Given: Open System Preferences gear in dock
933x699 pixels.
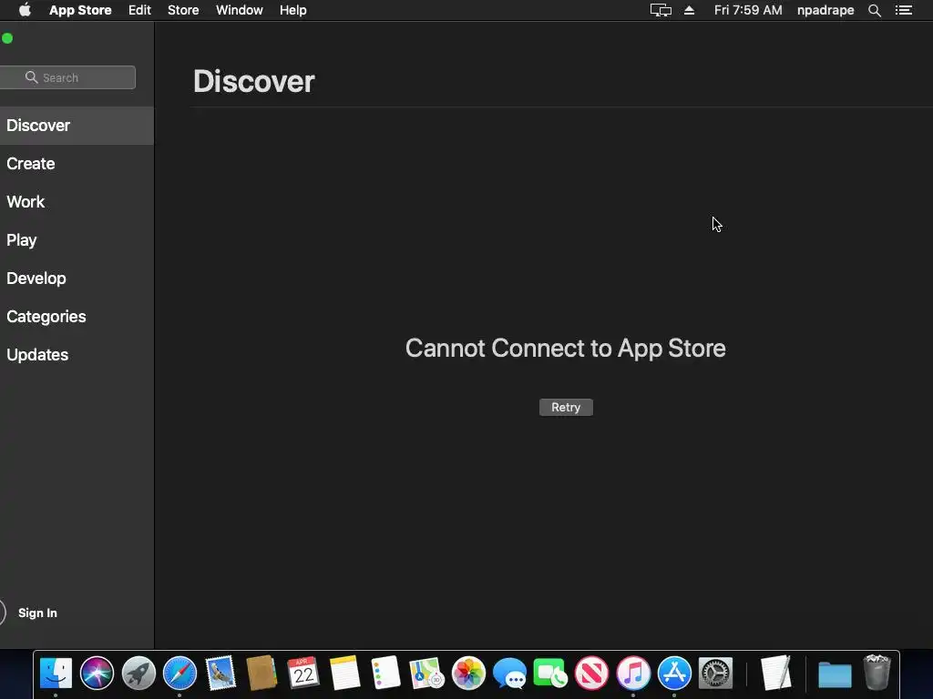Looking at the screenshot, I should coord(715,674).
